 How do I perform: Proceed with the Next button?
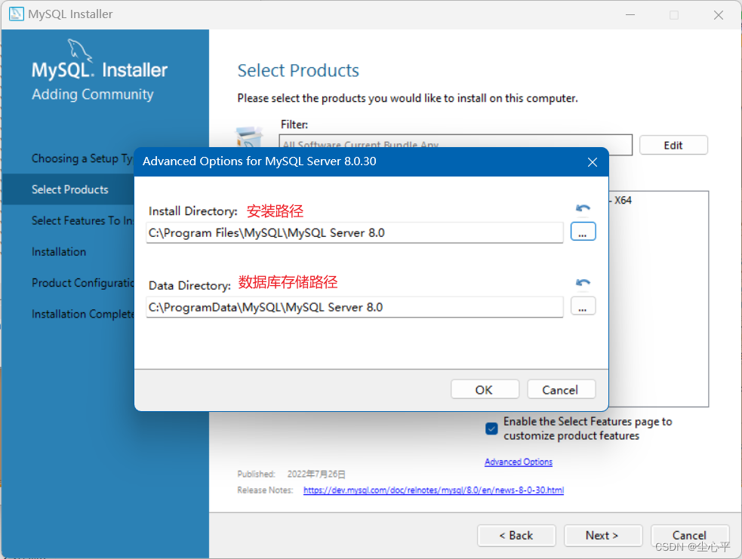pyautogui.click(x=603, y=536)
